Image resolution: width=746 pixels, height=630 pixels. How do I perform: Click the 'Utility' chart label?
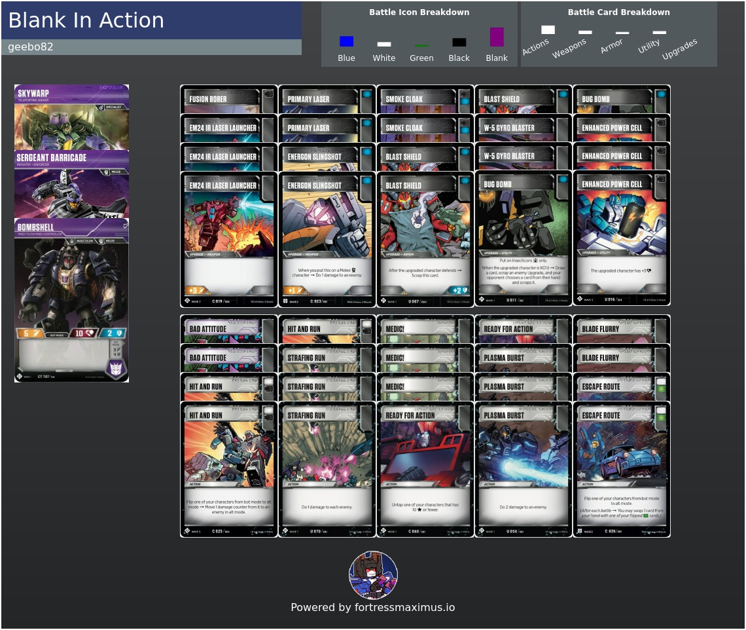(649, 46)
